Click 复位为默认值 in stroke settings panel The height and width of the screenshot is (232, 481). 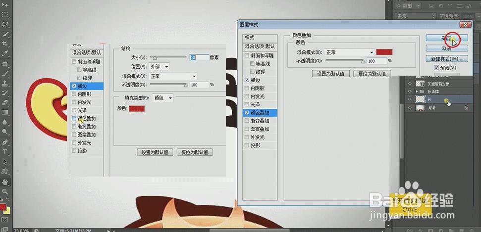tap(195, 152)
